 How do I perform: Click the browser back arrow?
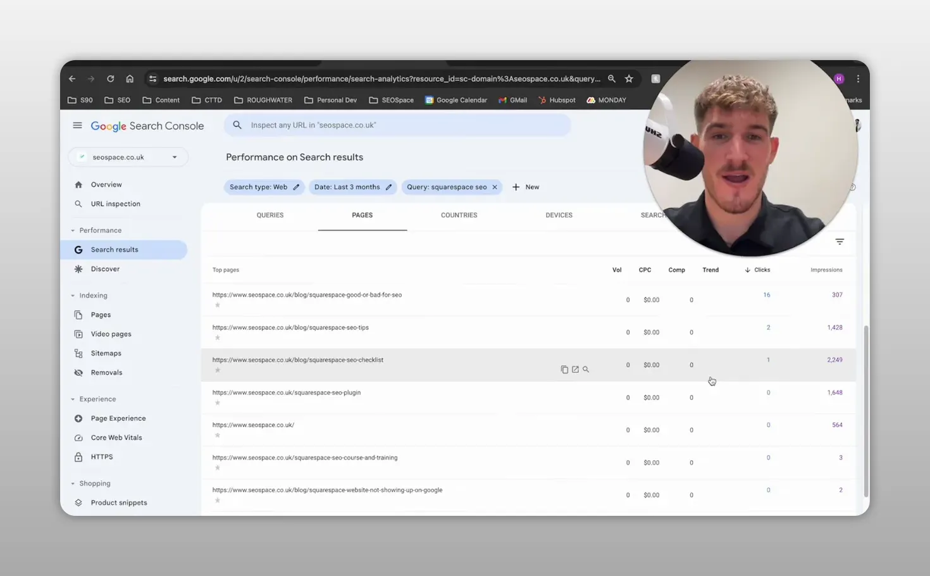(72, 79)
